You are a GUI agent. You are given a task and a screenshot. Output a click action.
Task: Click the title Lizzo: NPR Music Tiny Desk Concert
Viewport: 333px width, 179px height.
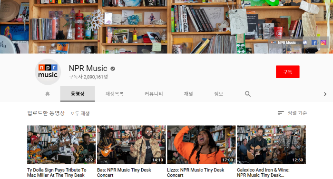(196, 172)
